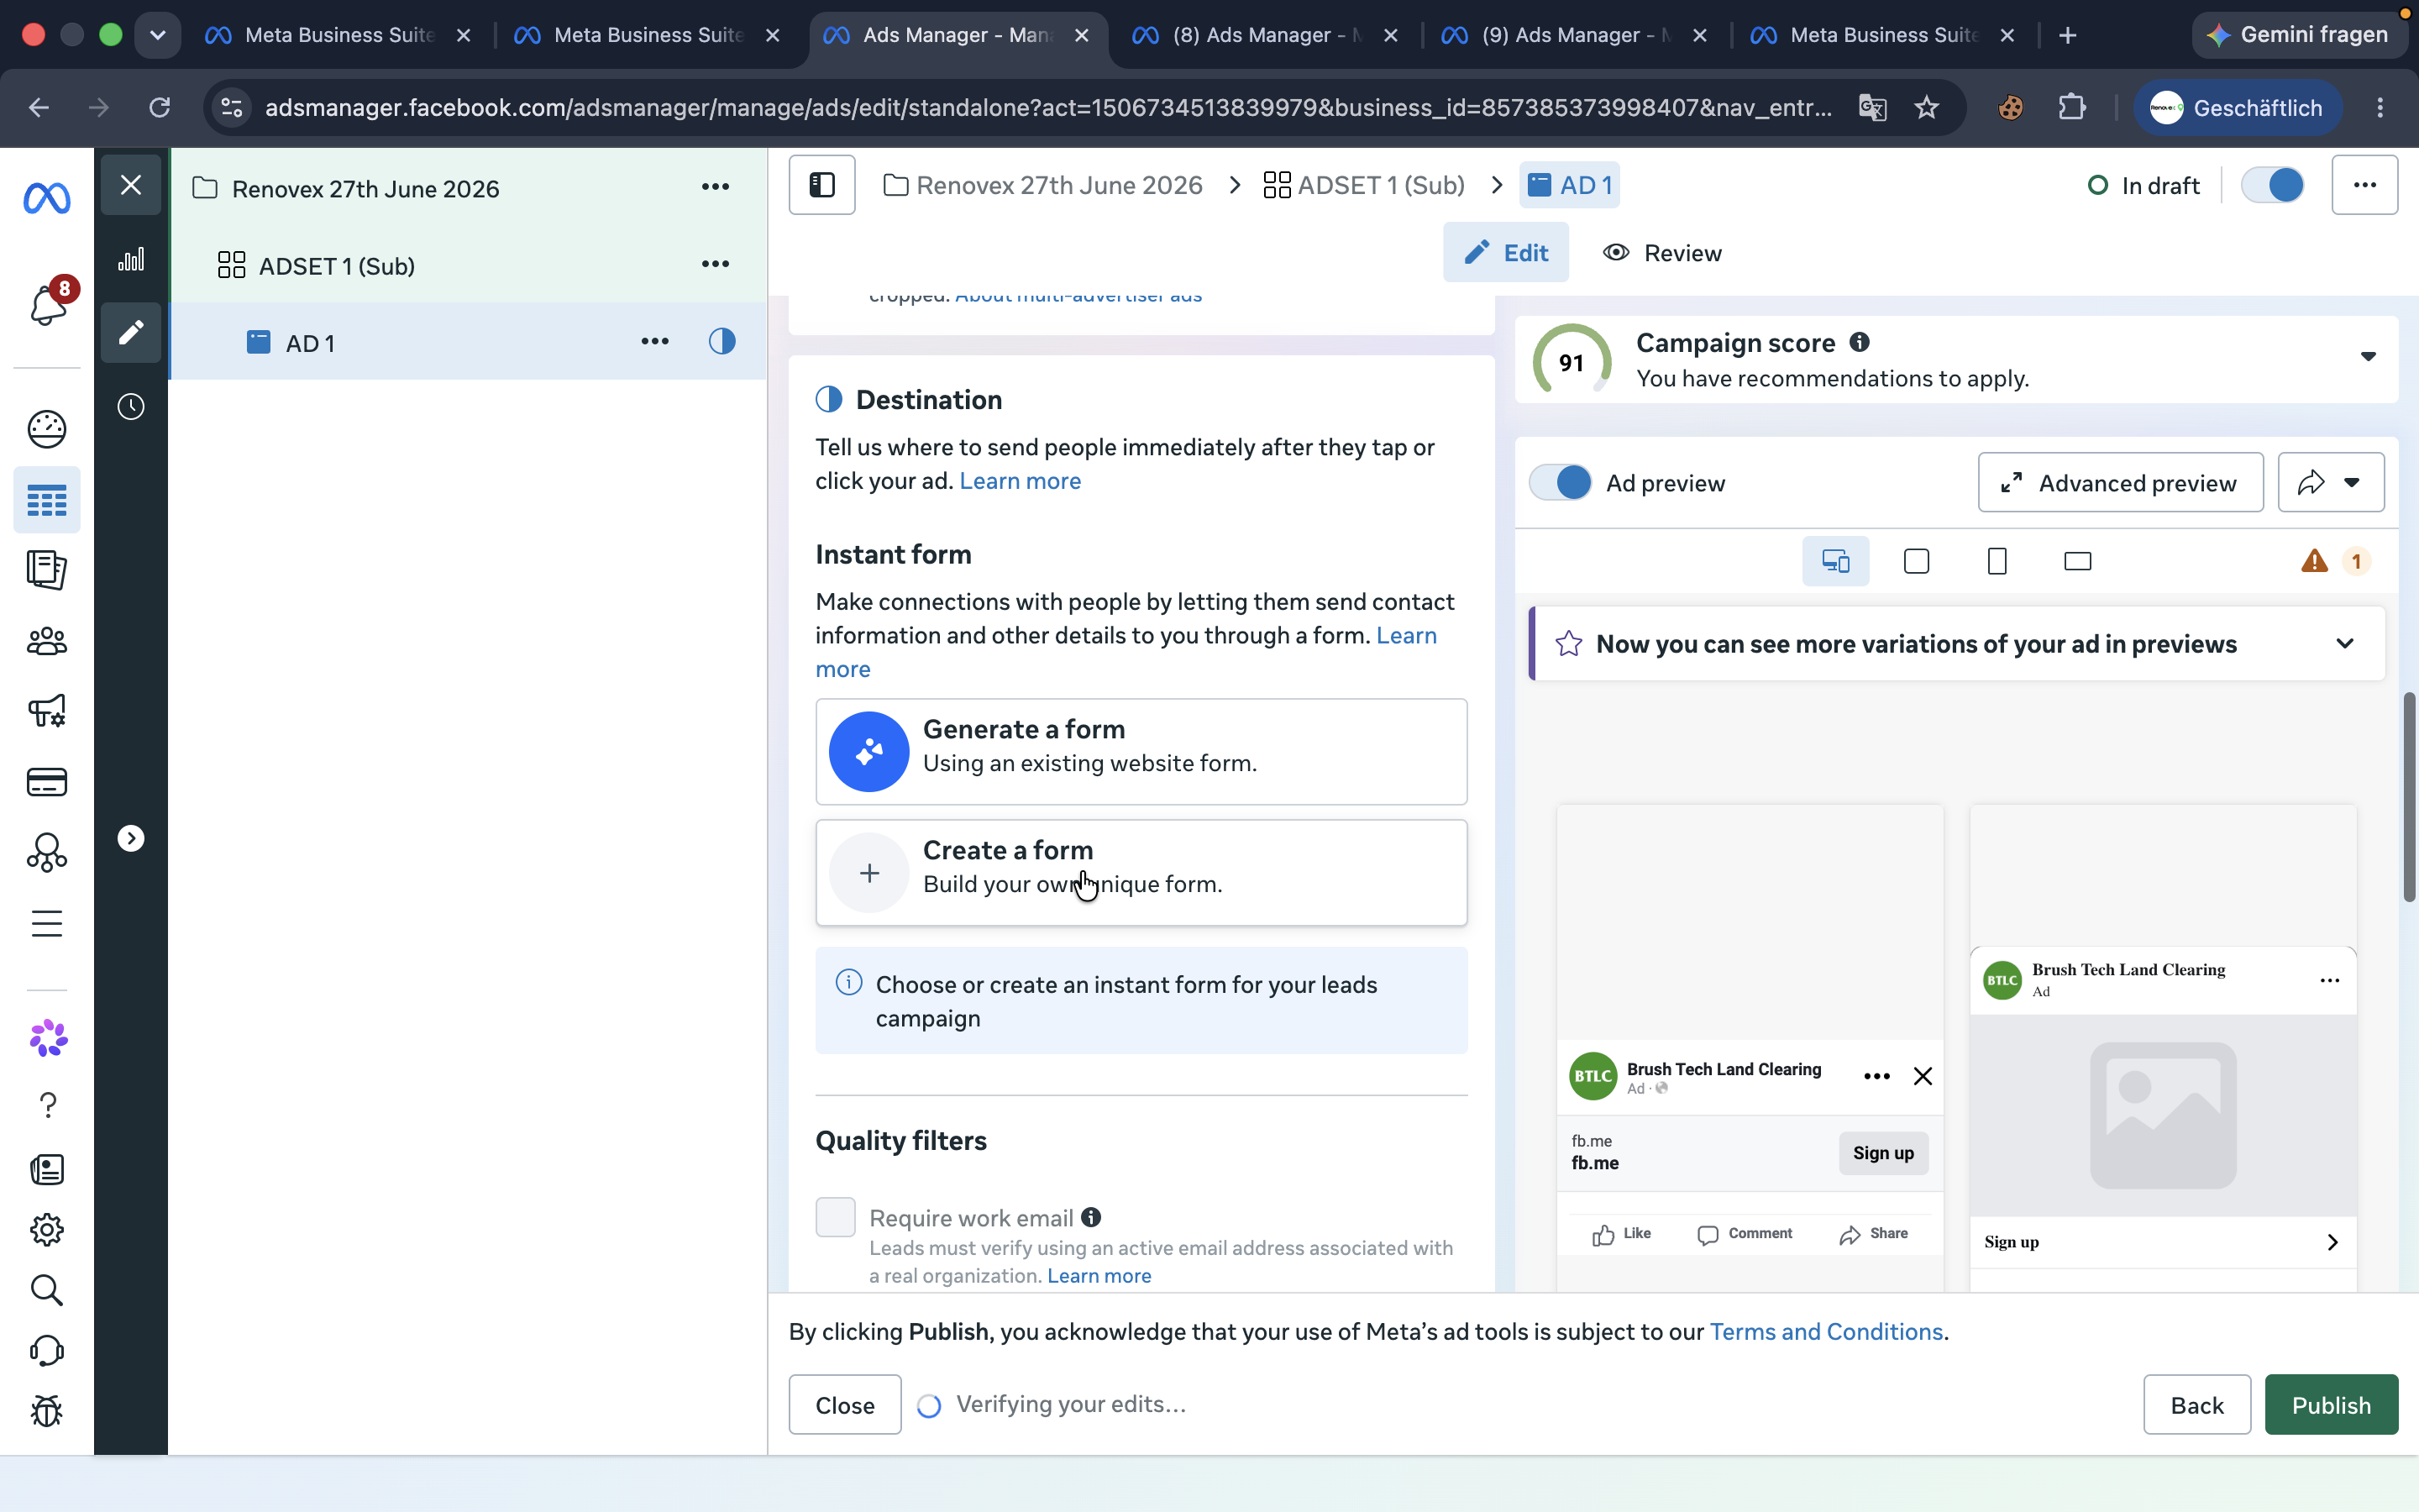Viewport: 2419px width, 1512px height.
Task: Click the preview warning triangle icon
Action: tap(2314, 561)
